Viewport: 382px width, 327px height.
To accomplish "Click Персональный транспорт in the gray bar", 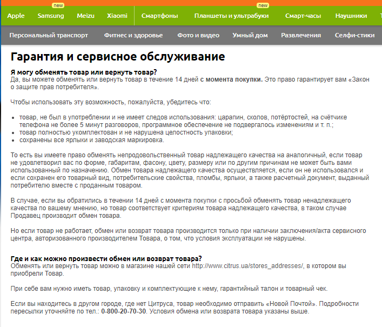I will coord(49,35).
